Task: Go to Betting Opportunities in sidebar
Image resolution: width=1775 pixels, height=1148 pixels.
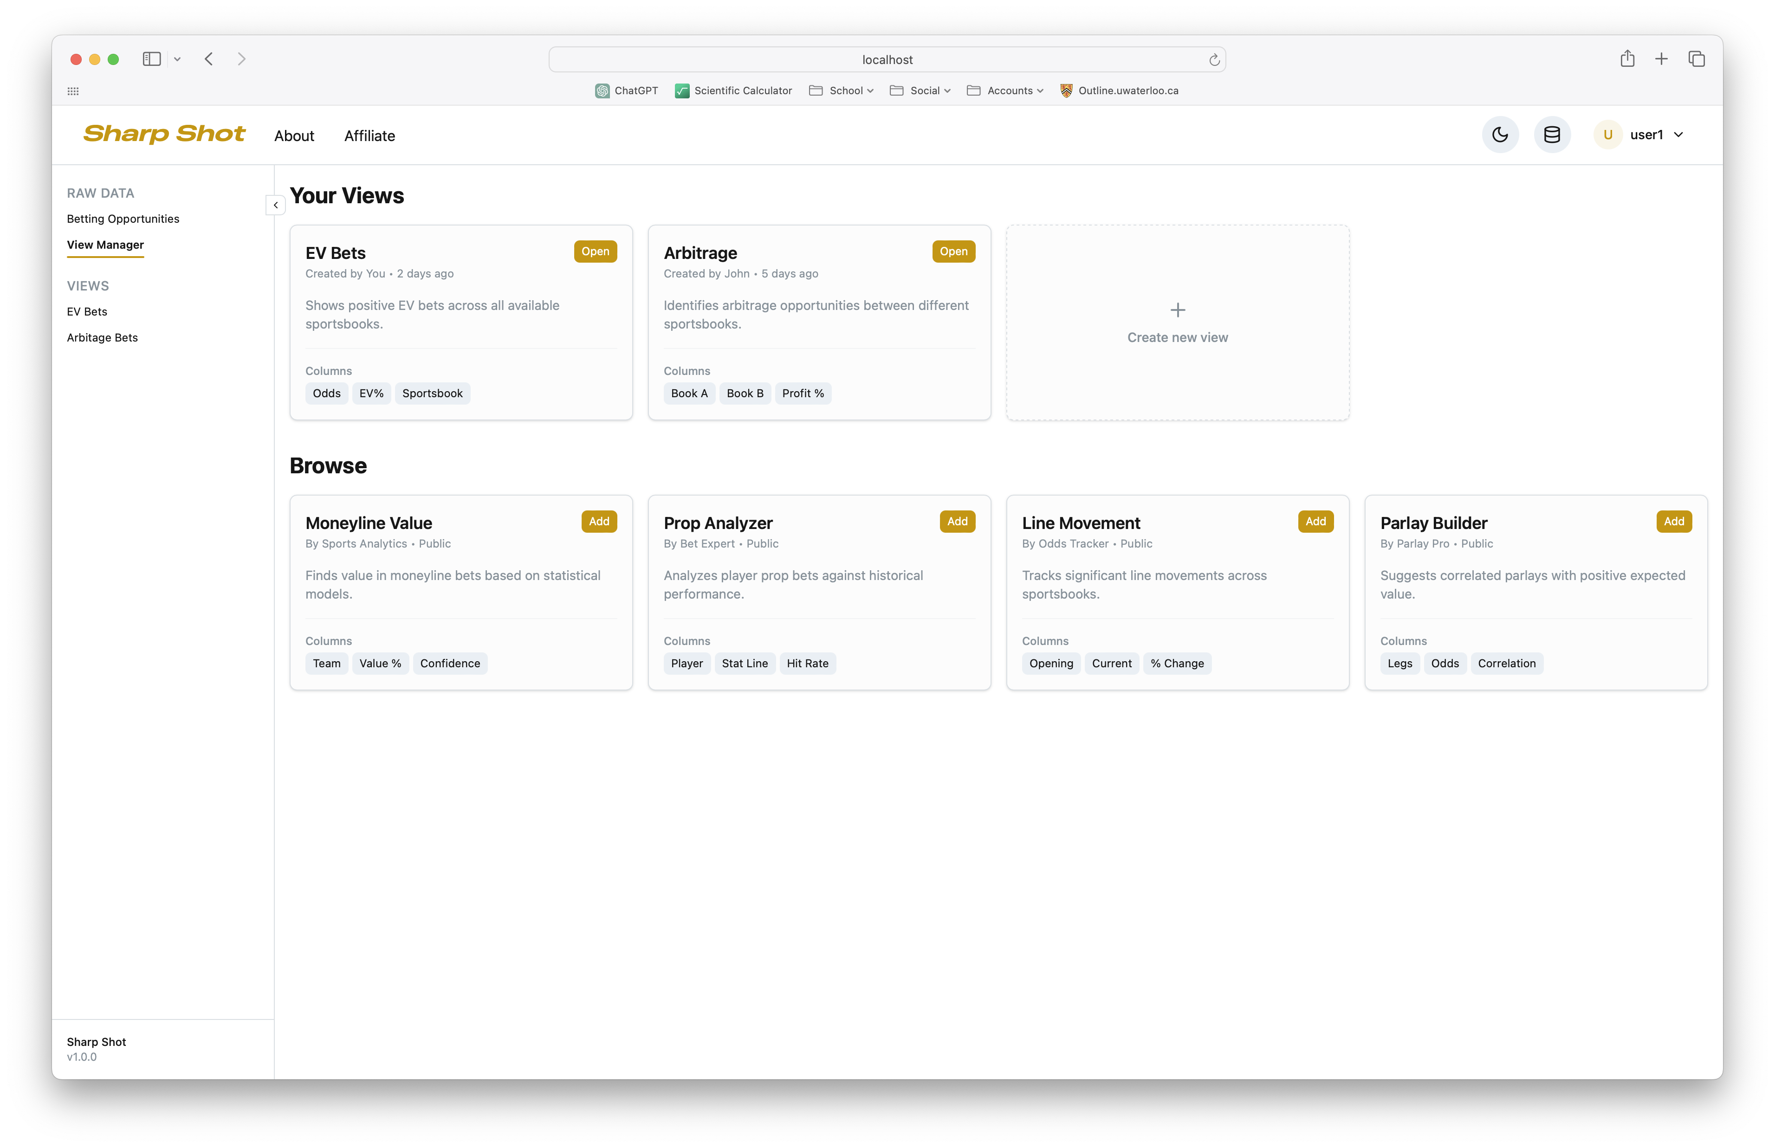Action: [x=123, y=219]
